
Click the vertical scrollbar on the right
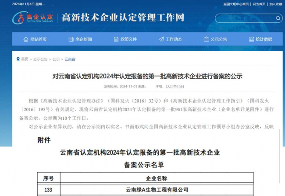click(x=279, y=156)
